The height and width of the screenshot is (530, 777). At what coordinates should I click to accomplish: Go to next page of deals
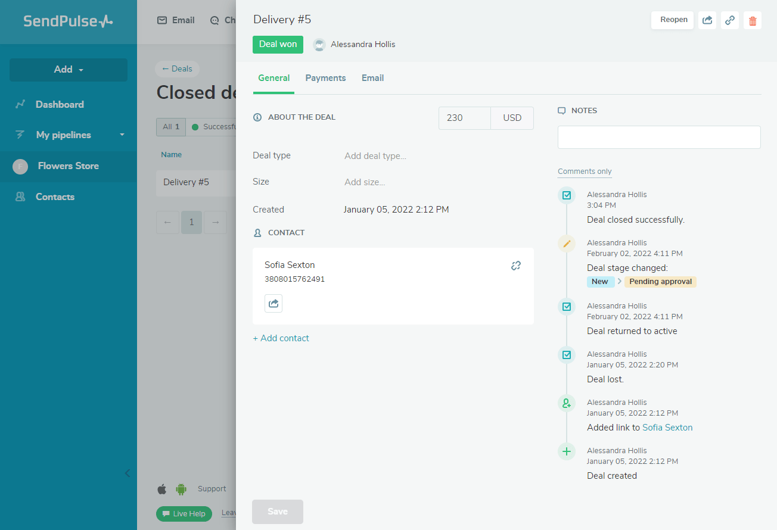tap(215, 222)
